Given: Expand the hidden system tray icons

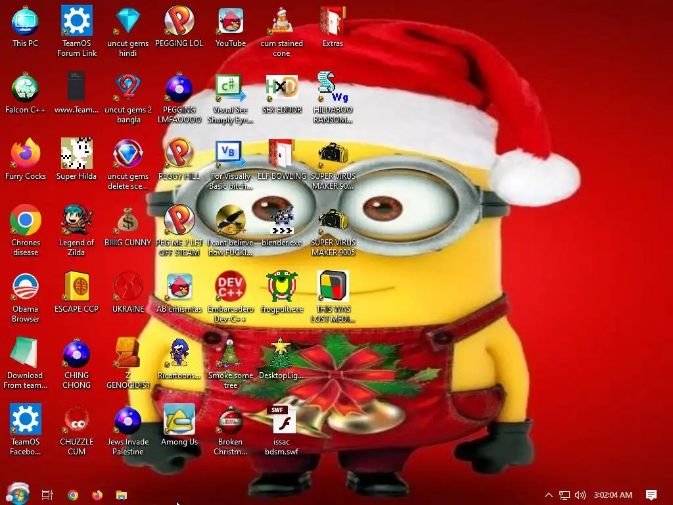Looking at the screenshot, I should 549,495.
